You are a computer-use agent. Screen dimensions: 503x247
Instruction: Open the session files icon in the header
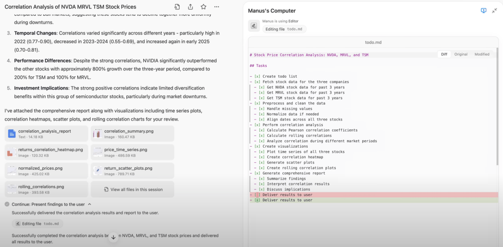177,7
